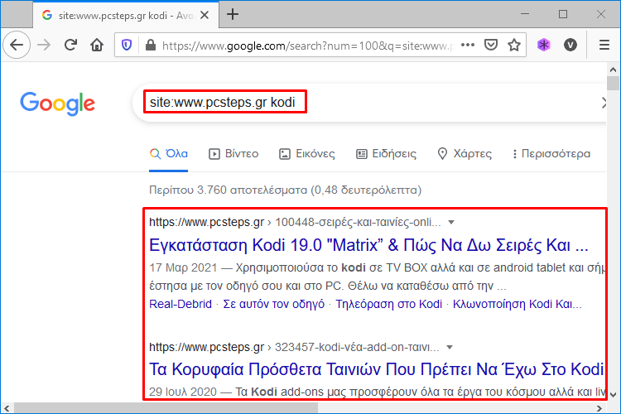Click the horizontal scrollbar left arrow
This screenshot has width=621, height=414.
pyautogui.click(x=7, y=408)
